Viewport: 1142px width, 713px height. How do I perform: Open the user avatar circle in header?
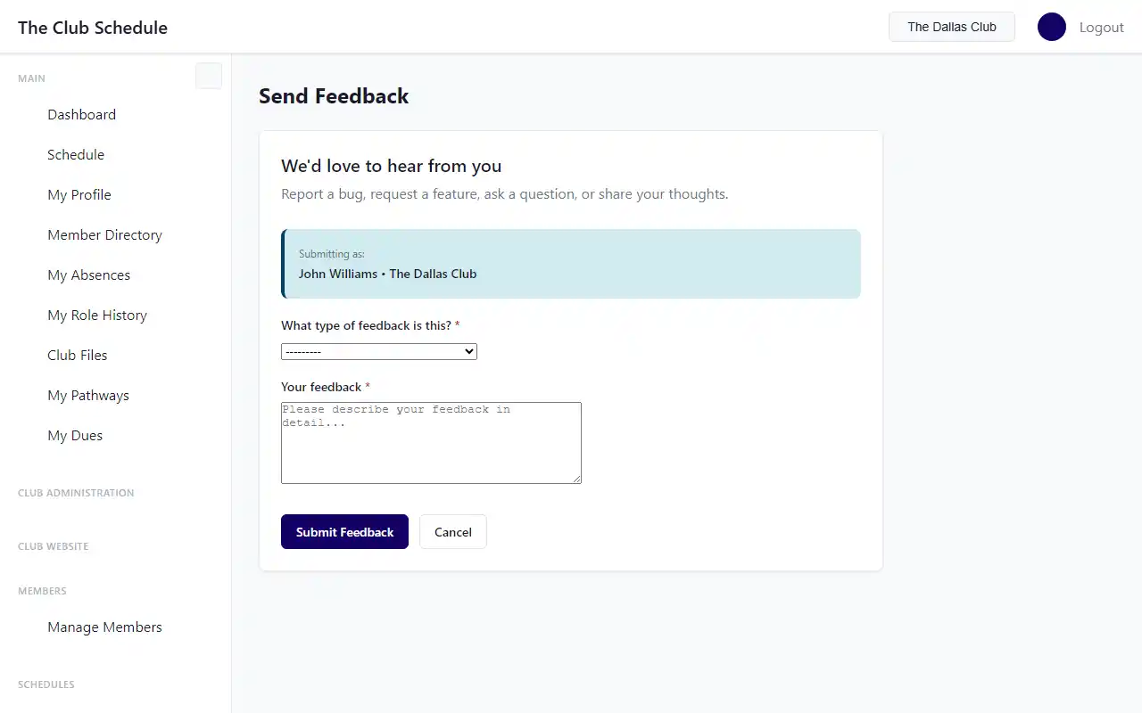click(1051, 27)
